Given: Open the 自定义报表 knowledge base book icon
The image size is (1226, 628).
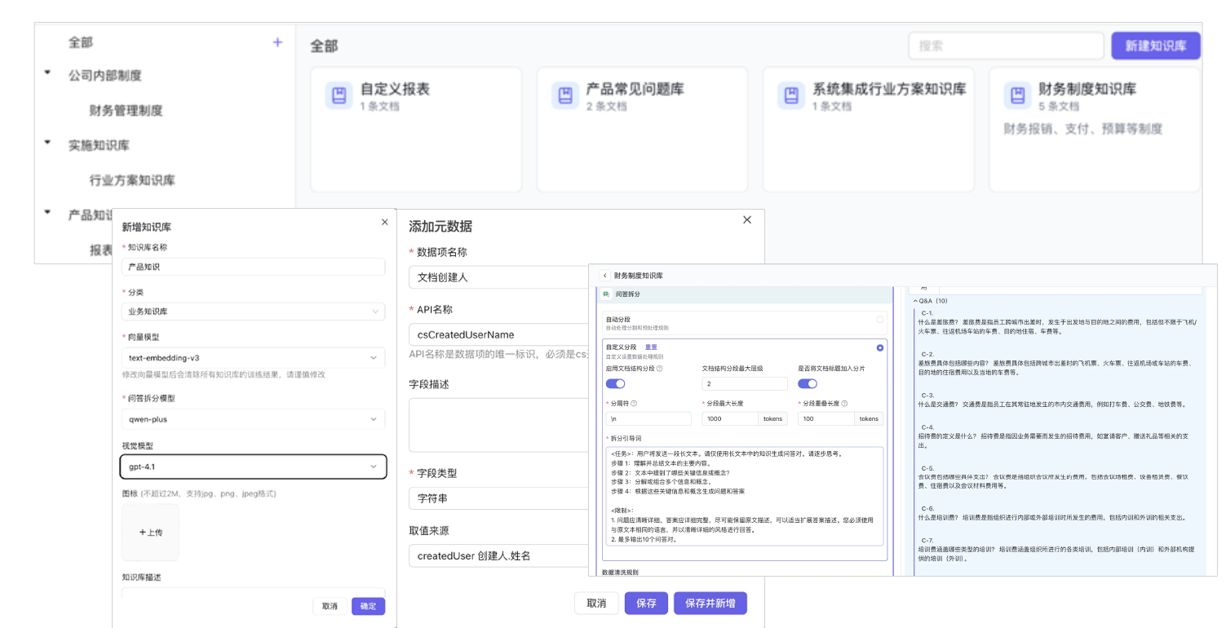Looking at the screenshot, I should (x=339, y=95).
